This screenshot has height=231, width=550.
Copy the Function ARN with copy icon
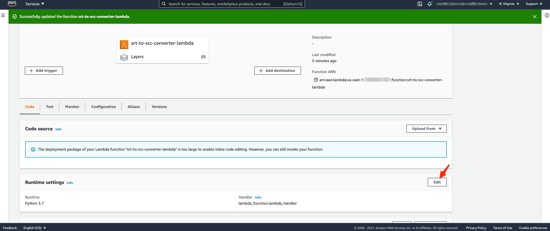click(316, 80)
